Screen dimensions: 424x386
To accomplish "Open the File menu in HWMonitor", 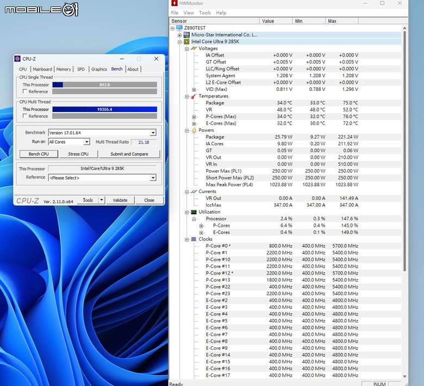I will 174,13.
